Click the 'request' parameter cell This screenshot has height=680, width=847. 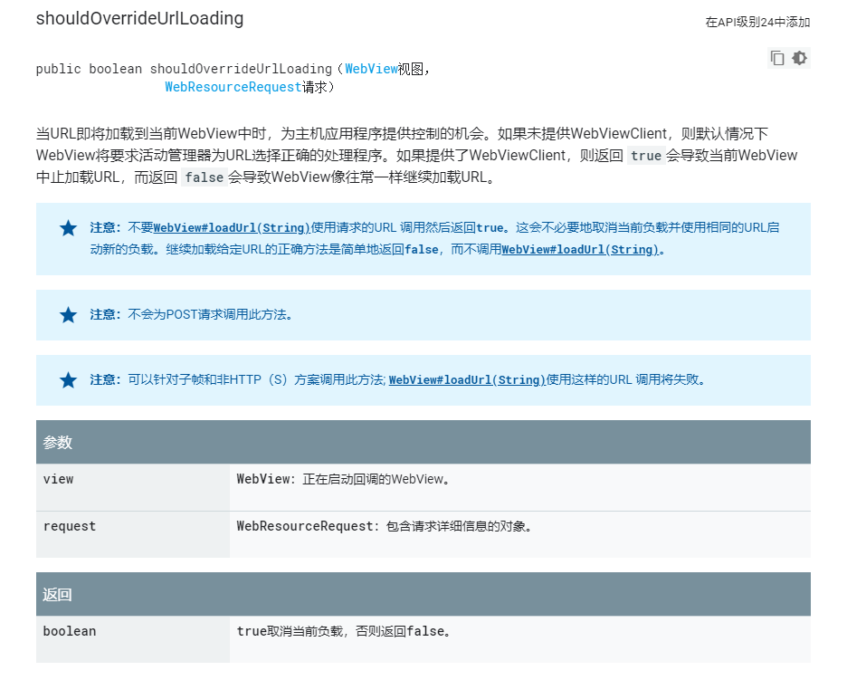tap(133, 534)
